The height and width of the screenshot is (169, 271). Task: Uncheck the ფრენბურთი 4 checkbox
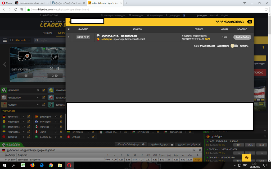[x=44, y=97]
